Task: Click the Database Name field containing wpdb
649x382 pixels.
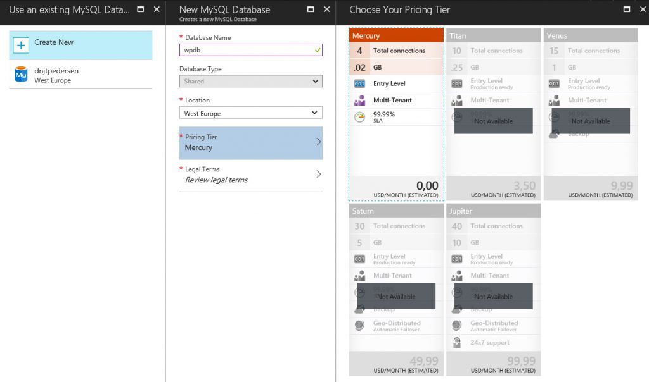Action: (251, 50)
